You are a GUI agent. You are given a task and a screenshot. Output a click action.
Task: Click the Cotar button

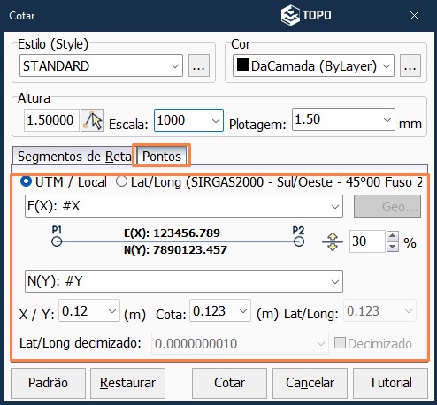click(229, 383)
